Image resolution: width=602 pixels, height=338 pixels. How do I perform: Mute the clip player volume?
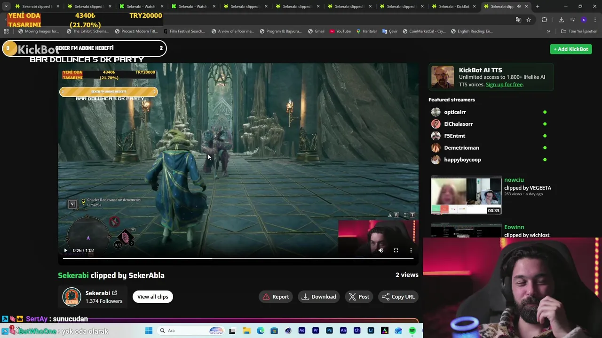pos(381,251)
